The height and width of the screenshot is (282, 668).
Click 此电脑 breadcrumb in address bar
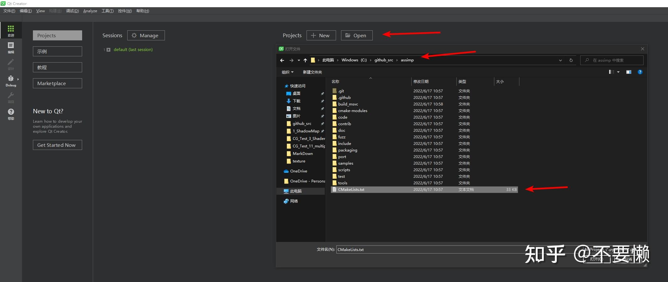328,60
